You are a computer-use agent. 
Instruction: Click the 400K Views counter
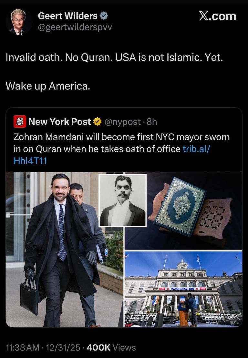click(x=111, y=348)
